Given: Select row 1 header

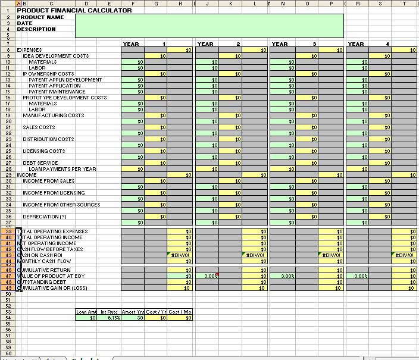Looking at the screenshot, I should pyautogui.click(x=8, y=11).
